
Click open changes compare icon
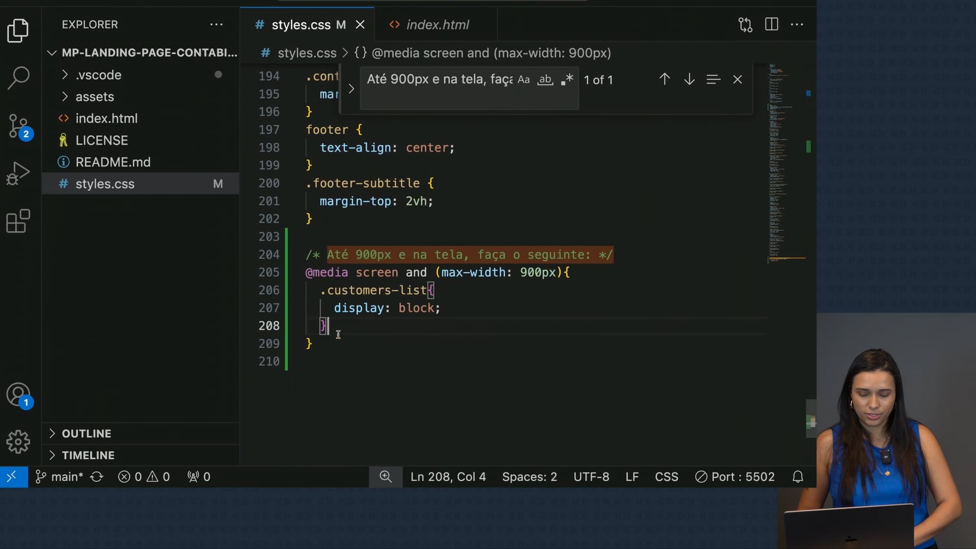coord(745,24)
